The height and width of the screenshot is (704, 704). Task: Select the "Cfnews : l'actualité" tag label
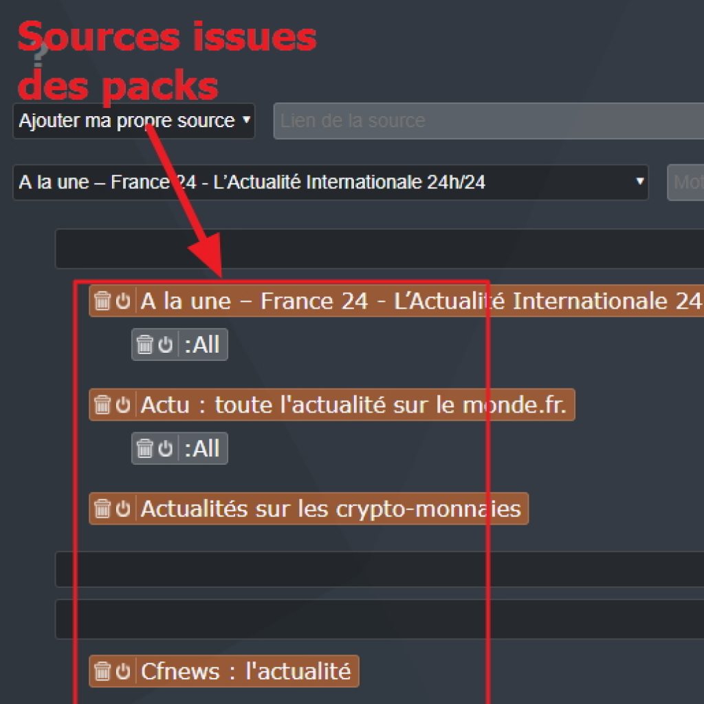[246, 671]
